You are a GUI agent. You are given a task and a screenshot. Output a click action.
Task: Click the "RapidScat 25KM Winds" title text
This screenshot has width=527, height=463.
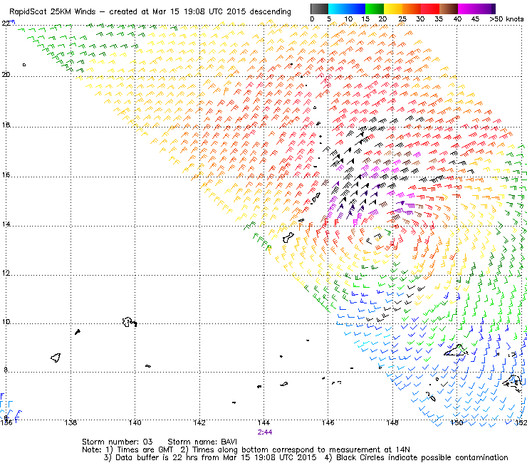[x=53, y=12]
